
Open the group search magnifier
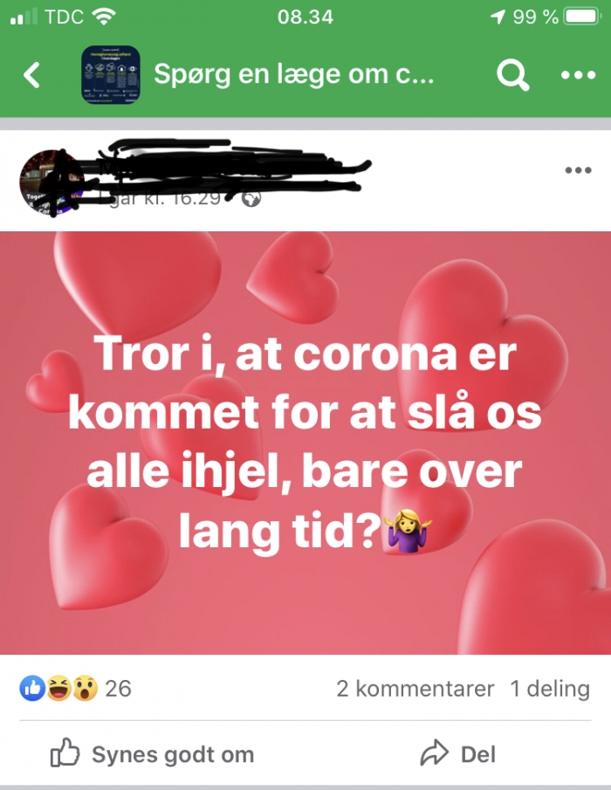click(x=512, y=75)
